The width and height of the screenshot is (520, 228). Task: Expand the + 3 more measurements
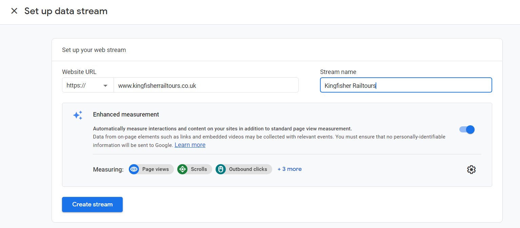click(x=289, y=169)
